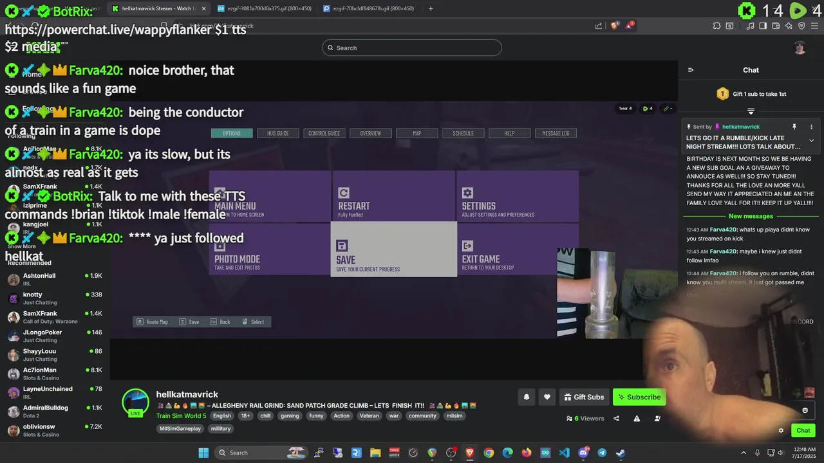Select OPTIONS tab in game menu
This screenshot has height=463, width=824.
232,133
